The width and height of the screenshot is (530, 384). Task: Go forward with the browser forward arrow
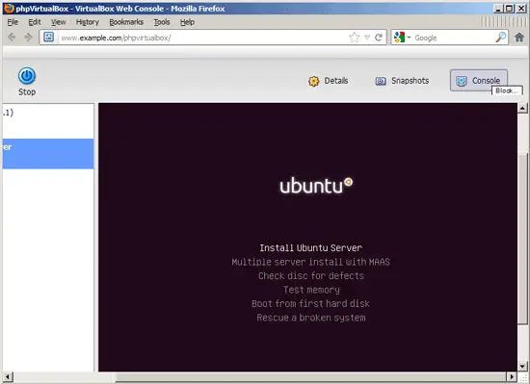(28, 38)
